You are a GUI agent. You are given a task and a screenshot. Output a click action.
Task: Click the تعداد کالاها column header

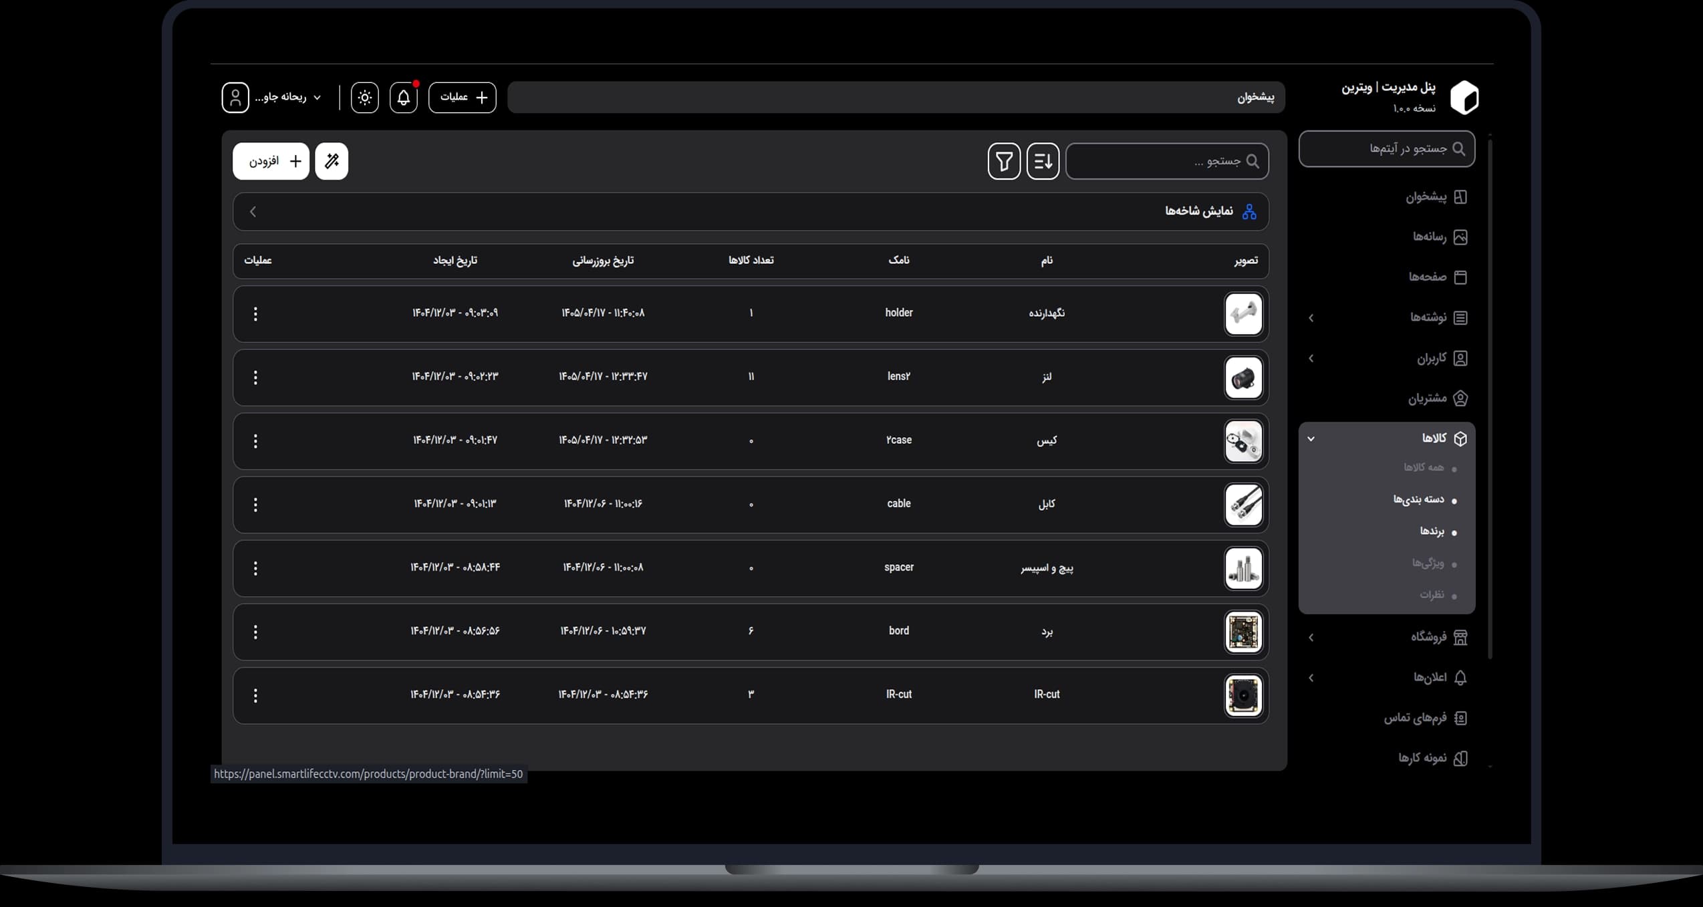[751, 261]
